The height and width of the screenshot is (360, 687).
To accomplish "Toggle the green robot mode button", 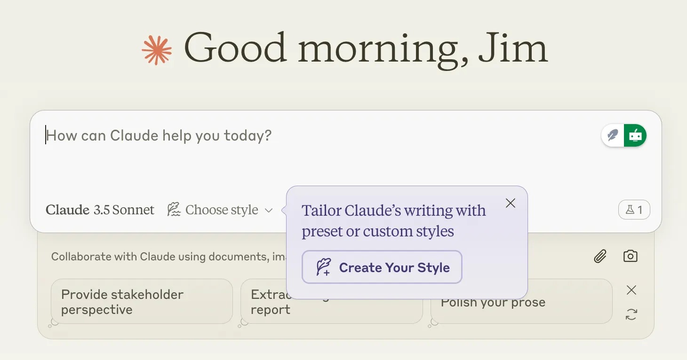I will coord(635,136).
